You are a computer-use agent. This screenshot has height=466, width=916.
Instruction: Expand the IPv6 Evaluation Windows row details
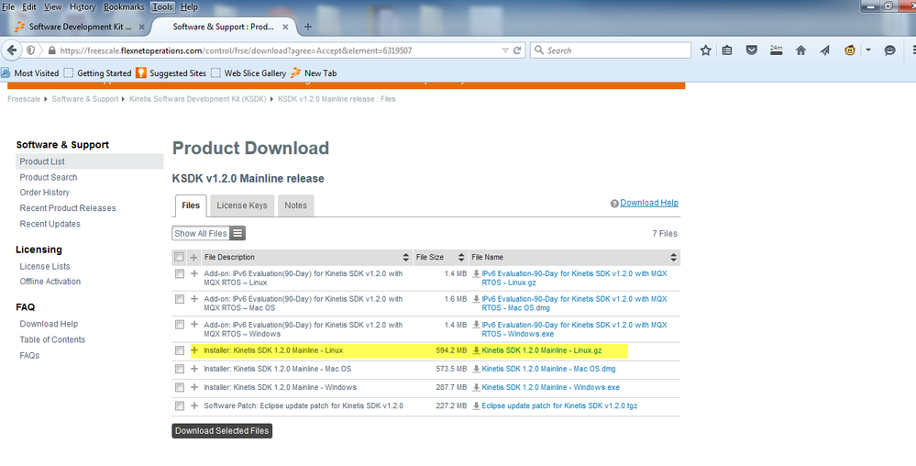pyautogui.click(x=194, y=325)
